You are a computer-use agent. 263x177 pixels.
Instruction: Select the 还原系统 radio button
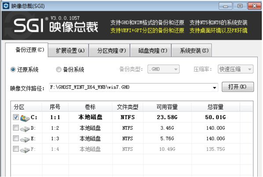point(13,70)
